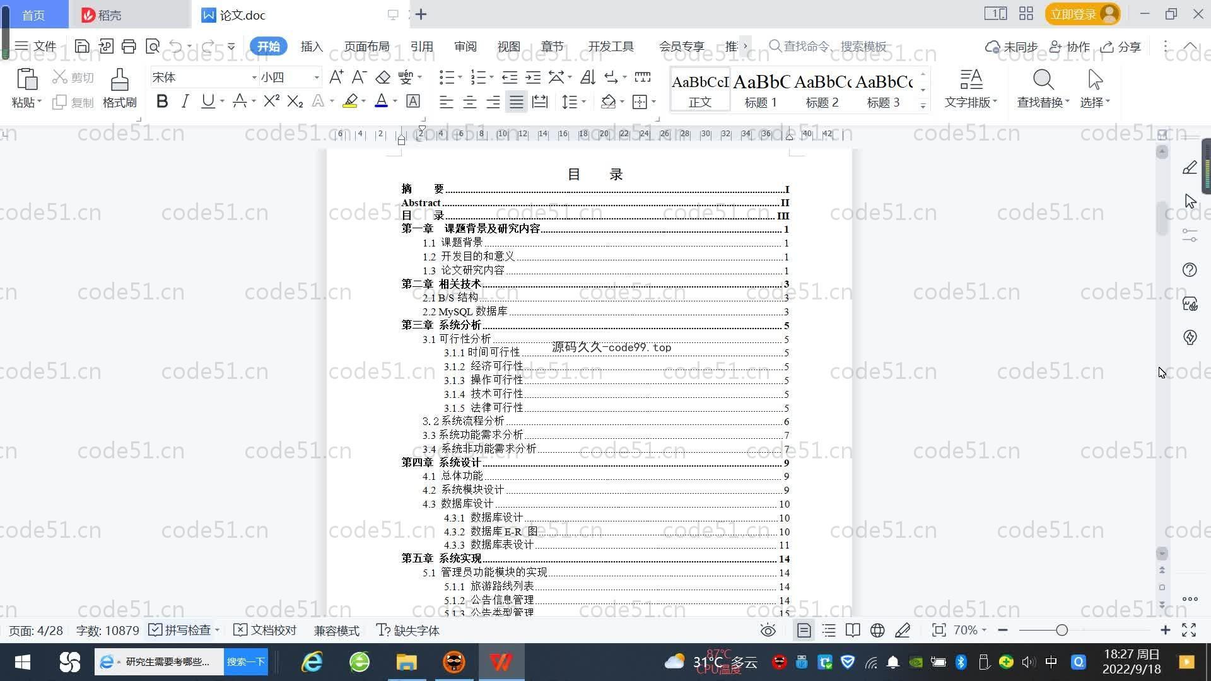Open zoom percentage 70% dropdown
Viewport: 1211px width, 681px height.
(x=969, y=630)
